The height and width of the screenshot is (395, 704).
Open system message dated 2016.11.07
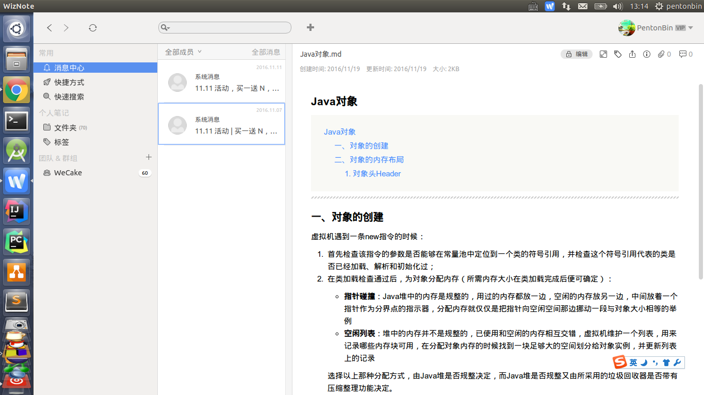pyautogui.click(x=221, y=124)
